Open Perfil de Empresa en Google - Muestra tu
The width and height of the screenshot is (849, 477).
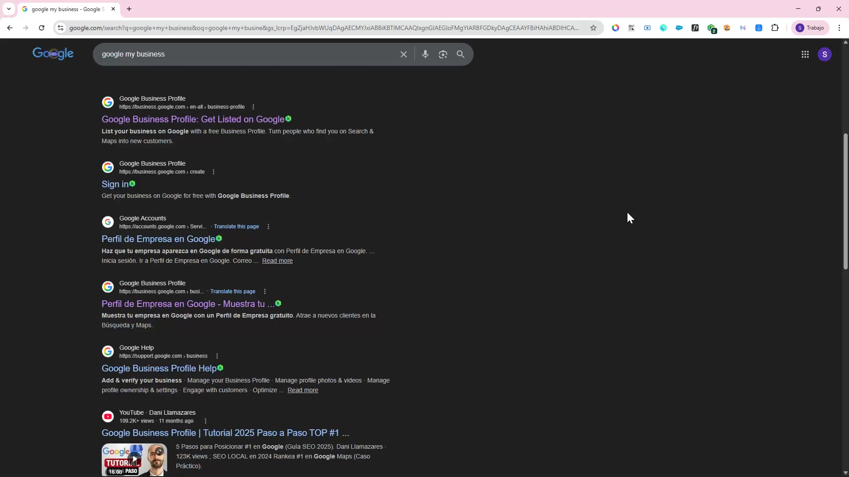[188, 304]
